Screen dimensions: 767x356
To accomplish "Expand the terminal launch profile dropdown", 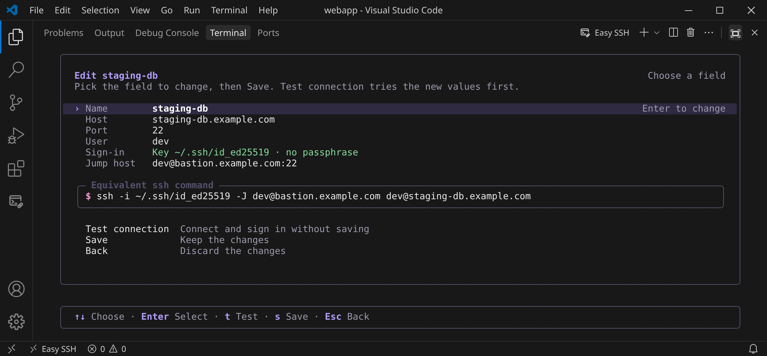I will (x=656, y=33).
